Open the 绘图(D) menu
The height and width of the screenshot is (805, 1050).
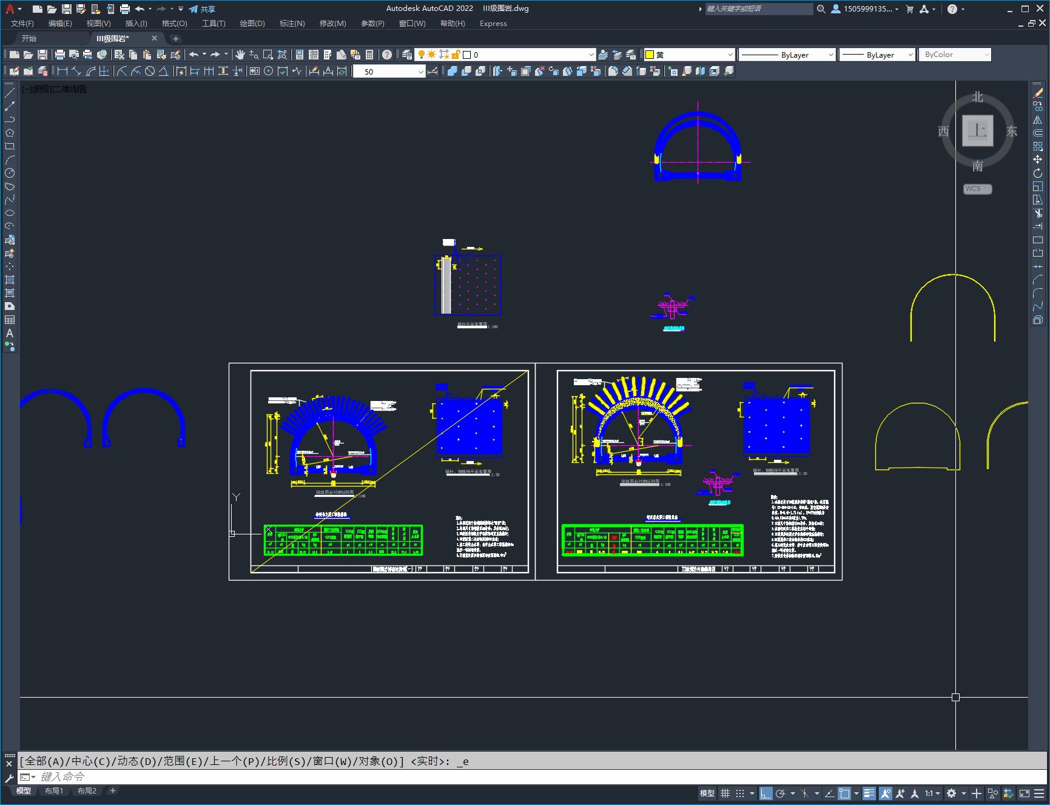(252, 24)
